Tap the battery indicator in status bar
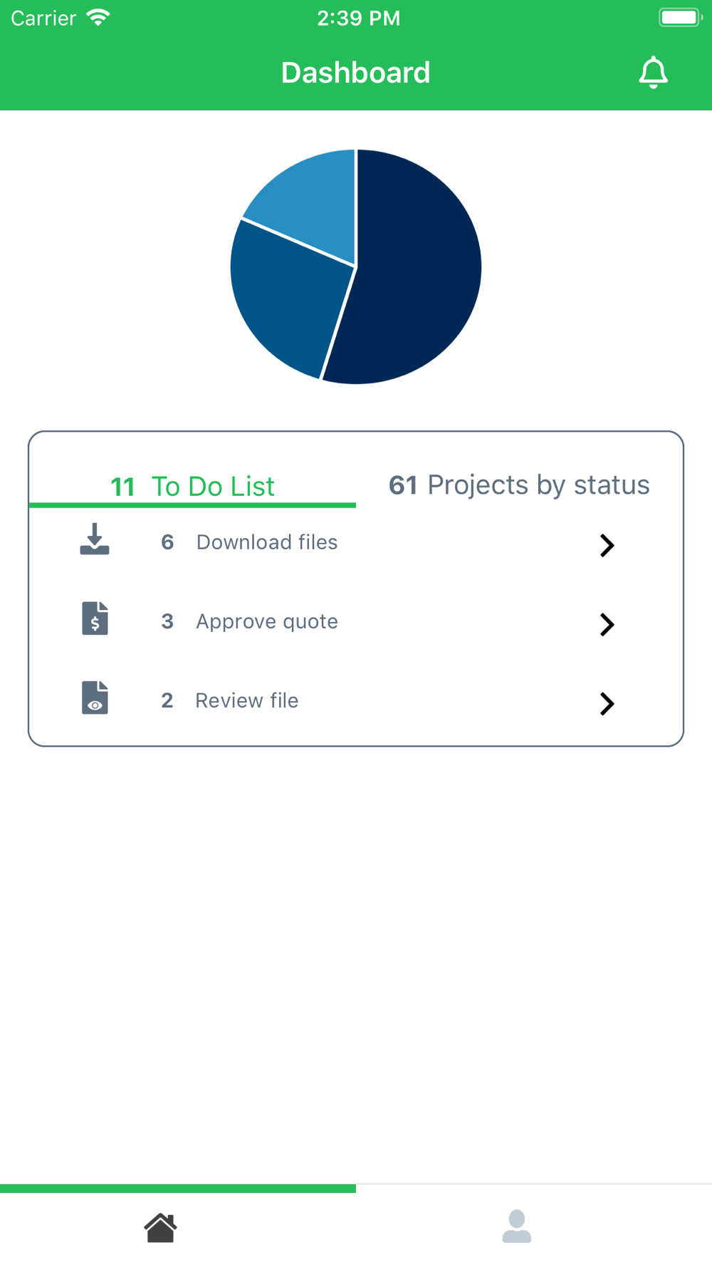 [x=681, y=18]
